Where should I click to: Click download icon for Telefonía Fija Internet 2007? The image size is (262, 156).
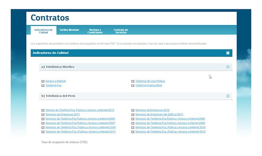click(x=43, y=123)
